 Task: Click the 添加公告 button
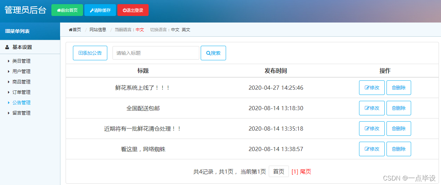coord(90,53)
